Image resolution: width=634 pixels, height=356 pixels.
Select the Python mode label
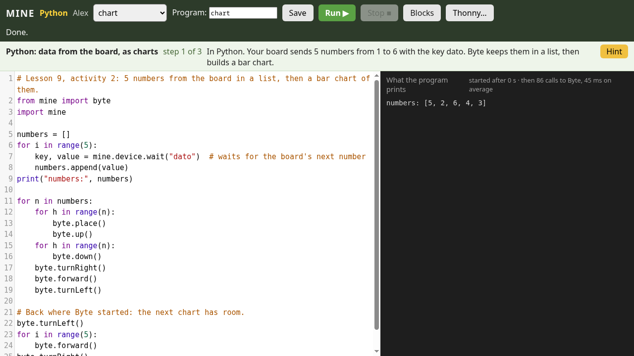click(53, 13)
